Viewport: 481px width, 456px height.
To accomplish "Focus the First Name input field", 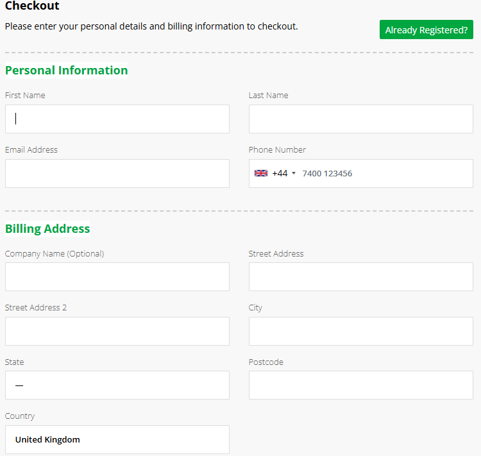I will [117, 119].
